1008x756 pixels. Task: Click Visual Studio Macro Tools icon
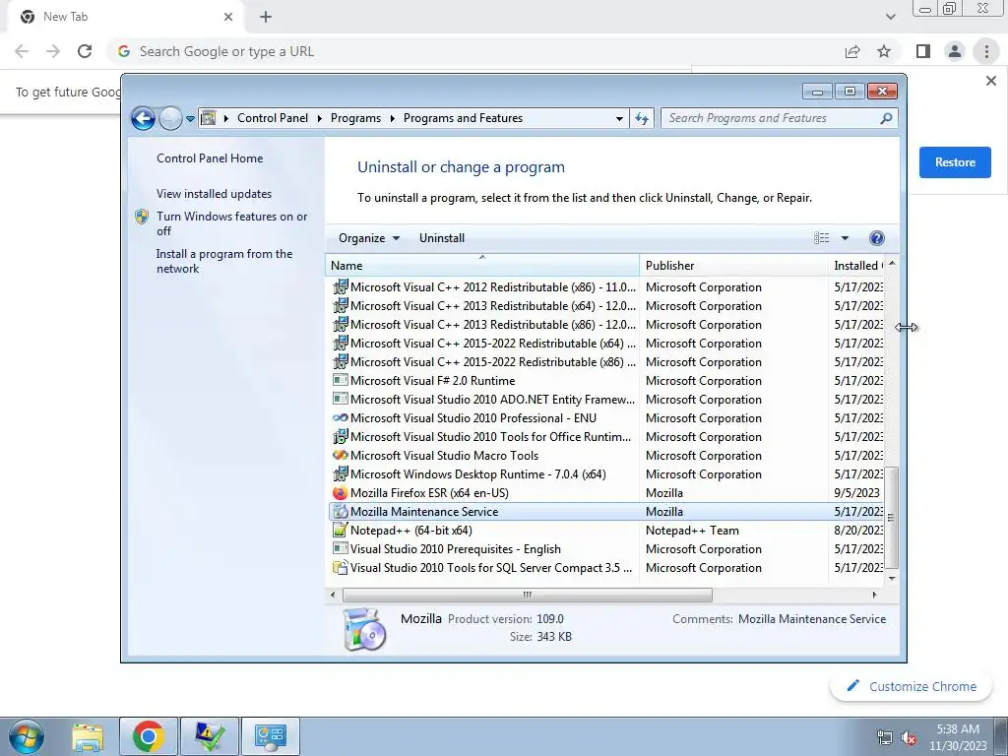coord(340,455)
